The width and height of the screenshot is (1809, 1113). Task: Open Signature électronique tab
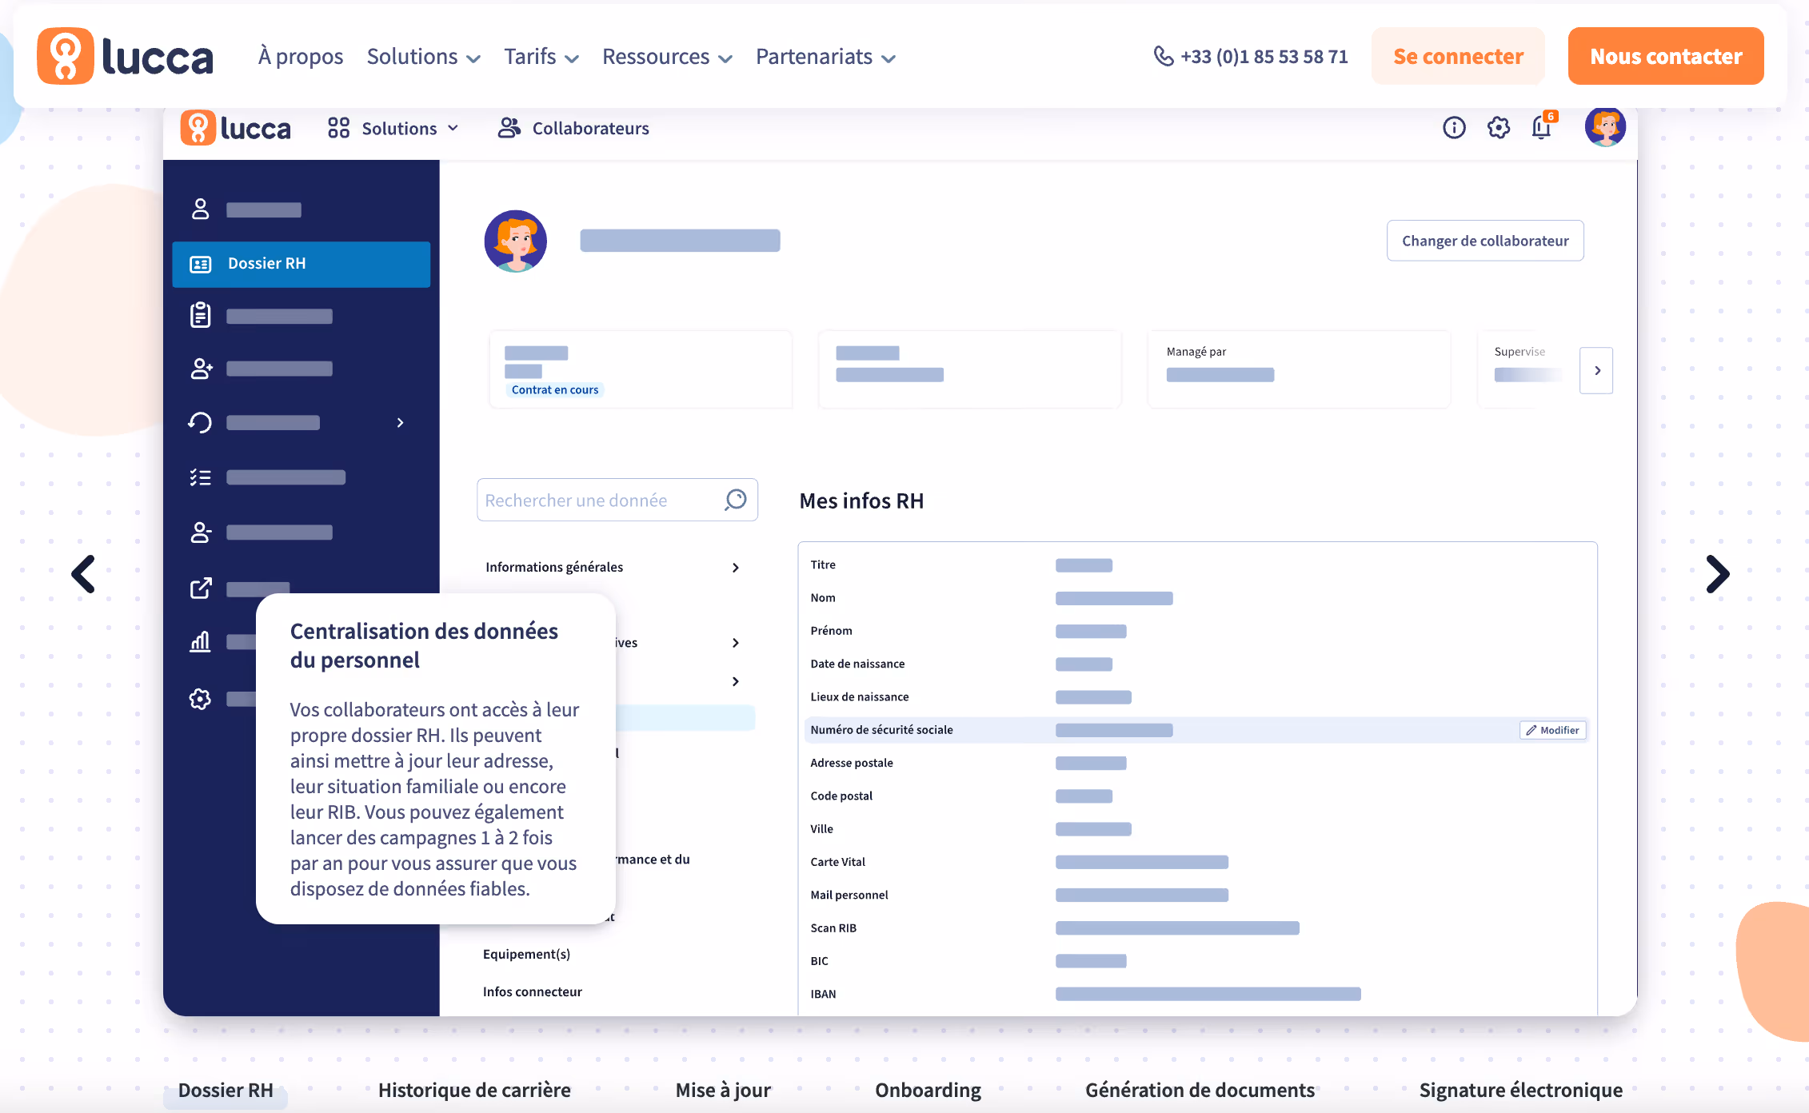1520,1090
